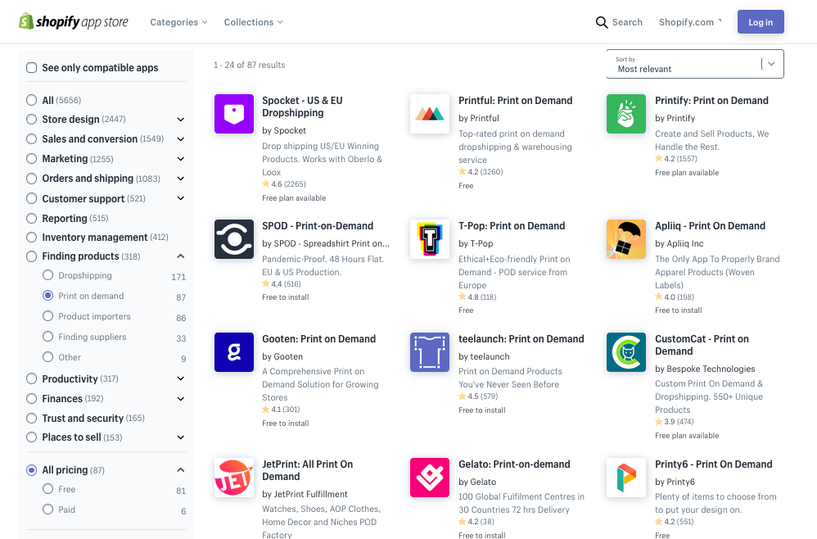This screenshot has width=817, height=539.
Task: Select the Other subcategory radio
Action: click(x=48, y=357)
